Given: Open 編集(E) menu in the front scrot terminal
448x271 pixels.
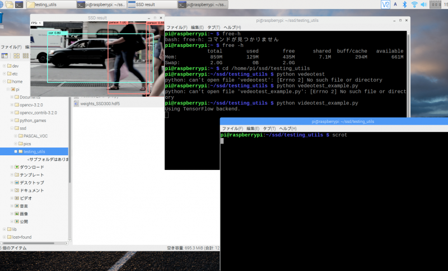Looking at the screenshot, I should tap(253, 129).
